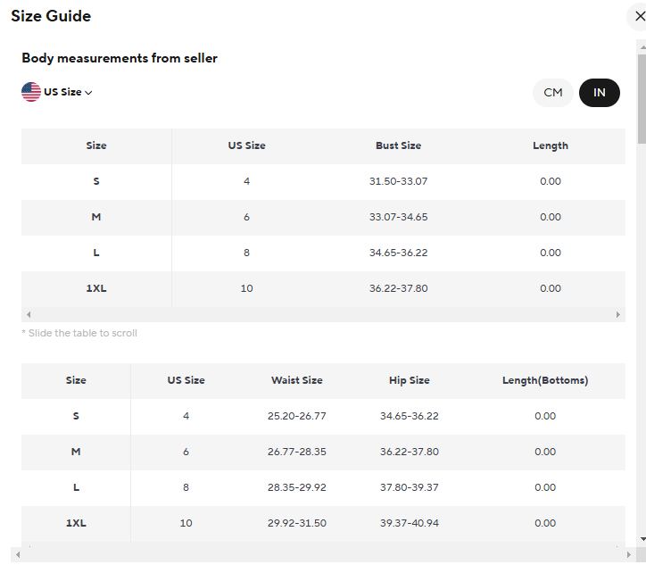646x573 pixels.
Task: Click bottom horizontal scrollbar left arrow
Action: 18,555
